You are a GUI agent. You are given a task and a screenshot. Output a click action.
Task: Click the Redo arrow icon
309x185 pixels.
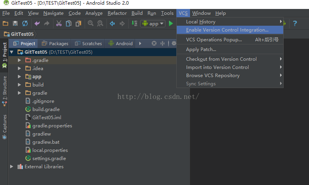point(47,24)
